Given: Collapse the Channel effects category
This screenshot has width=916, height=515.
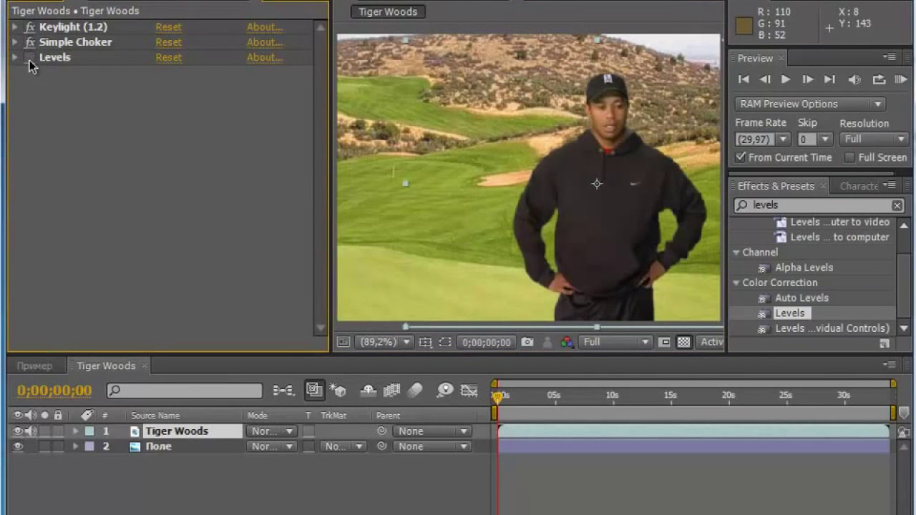Looking at the screenshot, I should (736, 252).
